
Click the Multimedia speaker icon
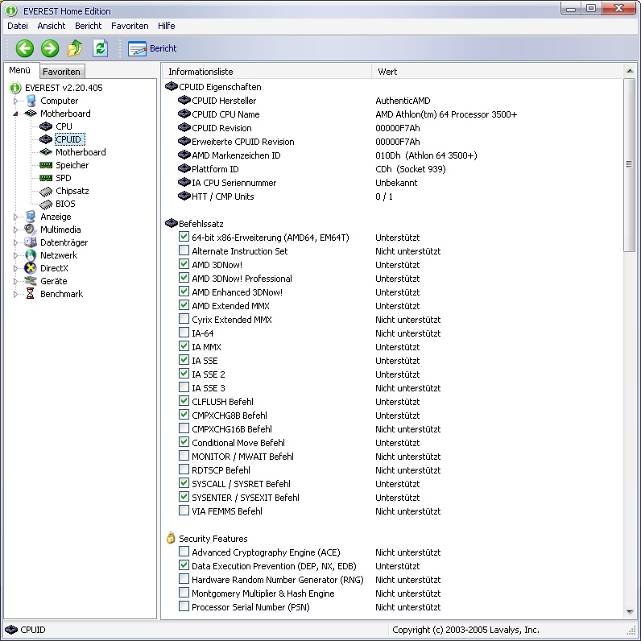31,230
